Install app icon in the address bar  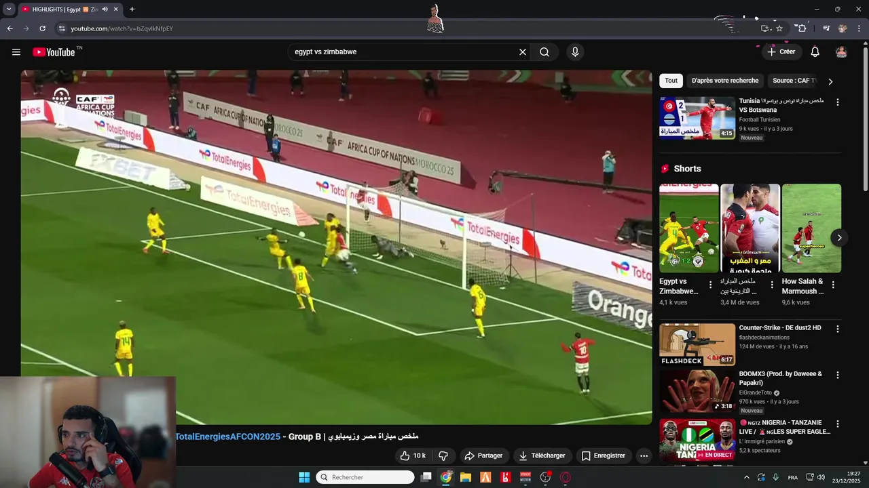[765, 28]
